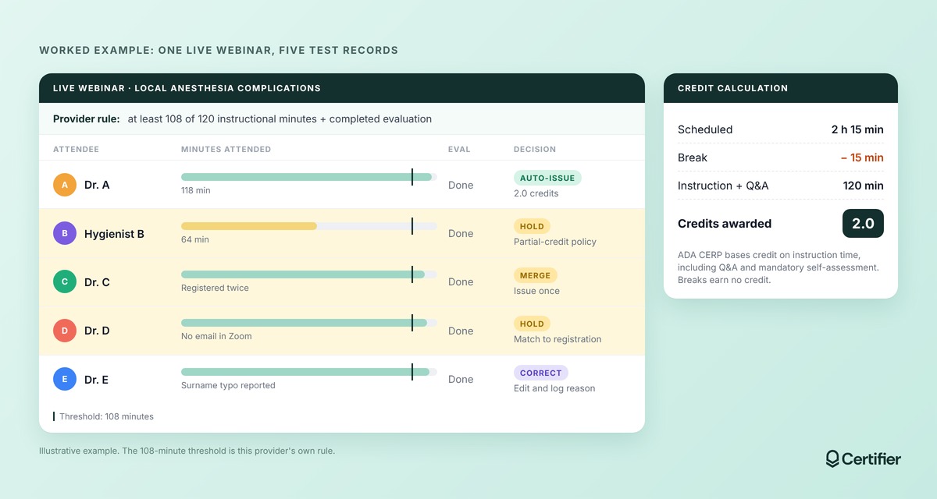Click the red avatar for Dr. D
Viewport: 937px width, 499px height.
pos(65,331)
